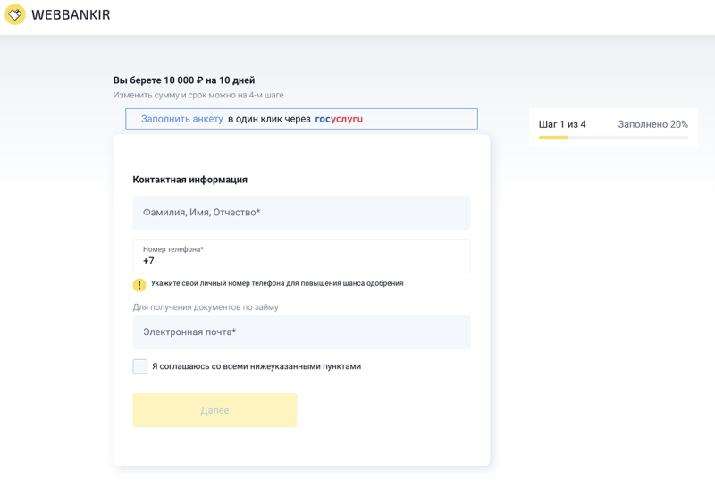Click the 'Вы берете 10 000 ₽' heading
Viewport: 715px width, 487px height.
click(184, 80)
